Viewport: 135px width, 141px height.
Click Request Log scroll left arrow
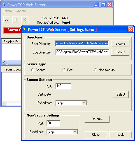tap(4, 103)
